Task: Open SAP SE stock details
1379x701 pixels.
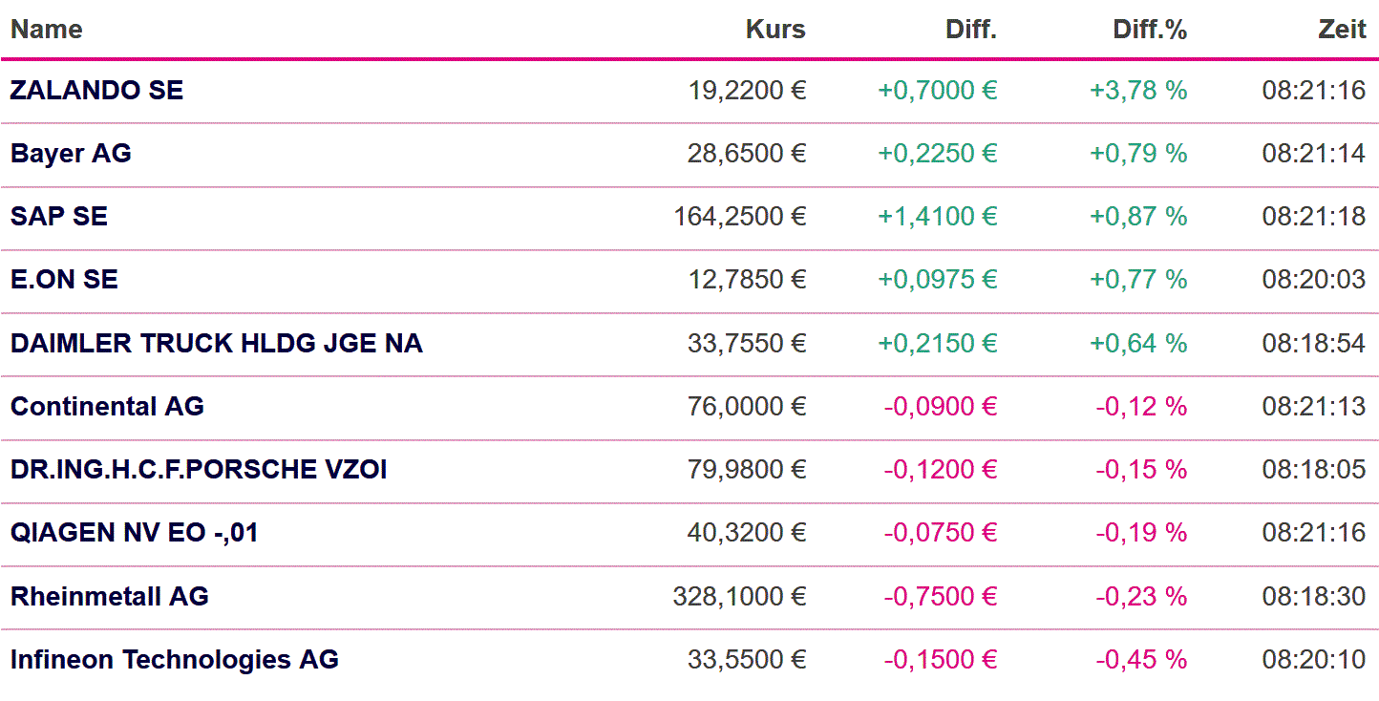Action: 59,217
